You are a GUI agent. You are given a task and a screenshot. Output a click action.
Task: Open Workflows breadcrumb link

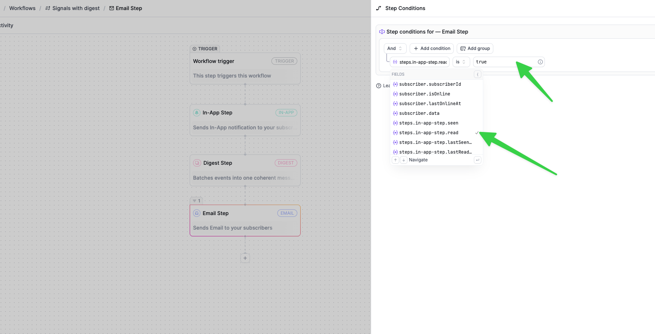tap(22, 8)
